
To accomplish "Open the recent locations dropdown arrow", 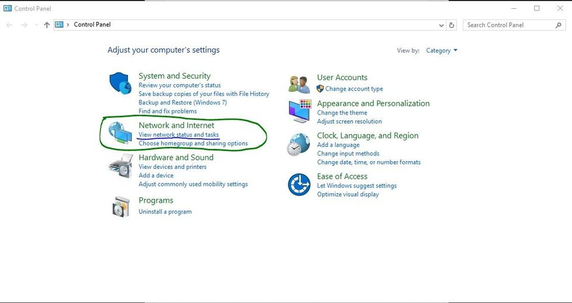I will pos(36,25).
